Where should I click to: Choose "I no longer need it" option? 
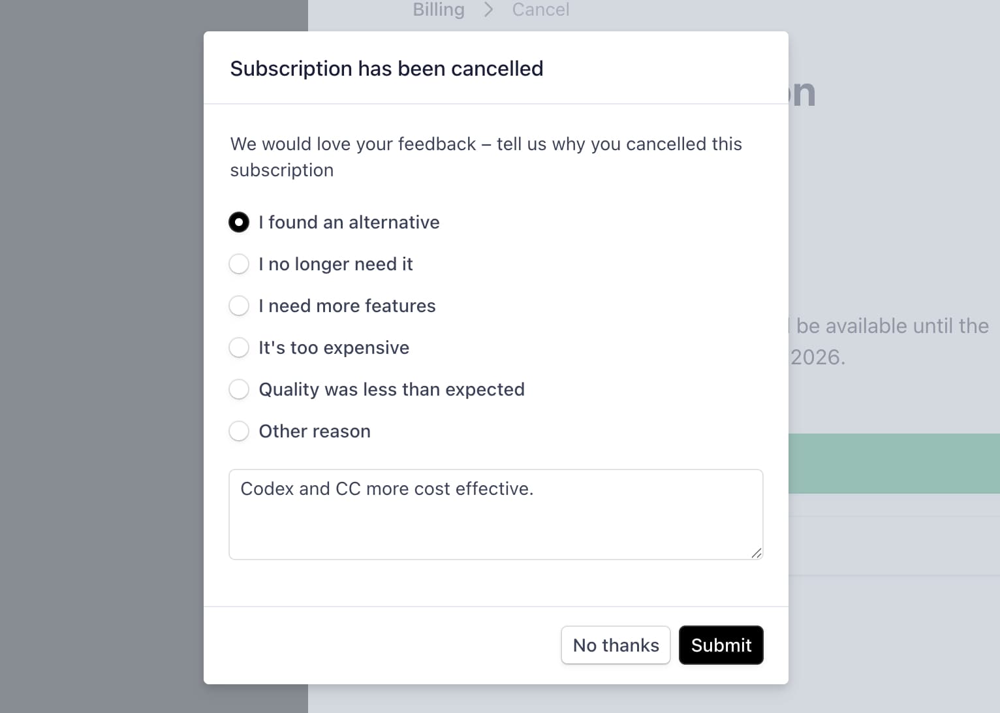tap(239, 264)
